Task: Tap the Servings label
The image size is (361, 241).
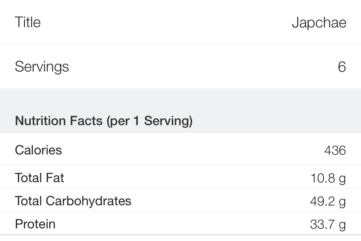Action: (x=42, y=67)
